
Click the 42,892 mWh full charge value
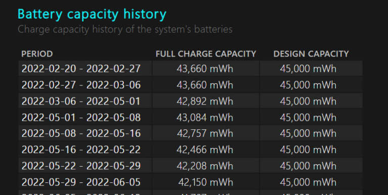205,101
